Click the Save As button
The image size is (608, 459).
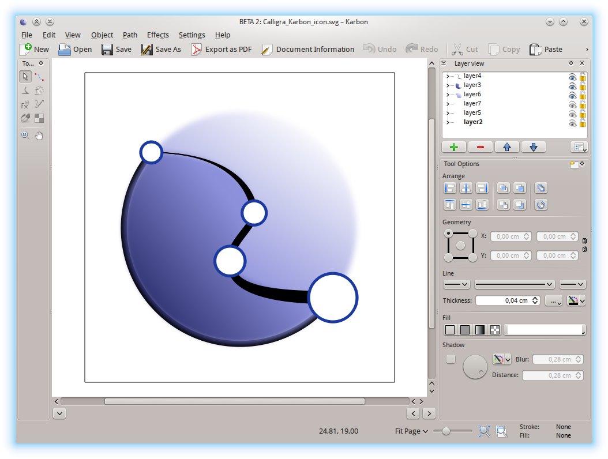(161, 49)
